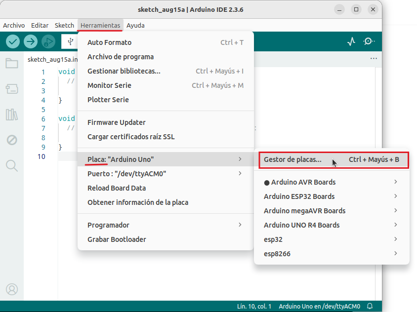Expand Arduino megaAVR Boards list
The height and width of the screenshot is (312, 417).
[x=332, y=211]
